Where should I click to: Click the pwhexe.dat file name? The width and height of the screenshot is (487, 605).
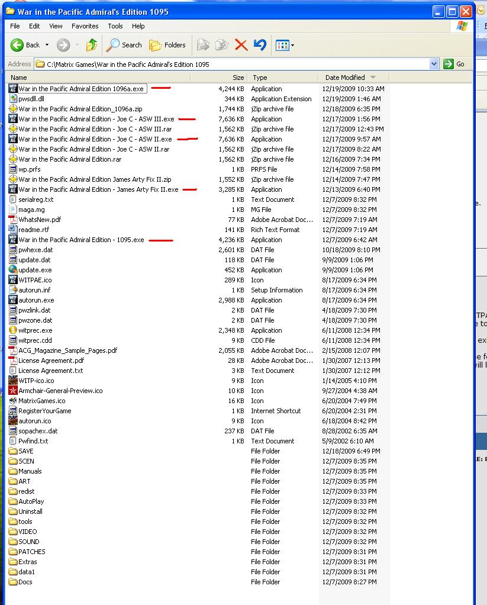click(36, 250)
